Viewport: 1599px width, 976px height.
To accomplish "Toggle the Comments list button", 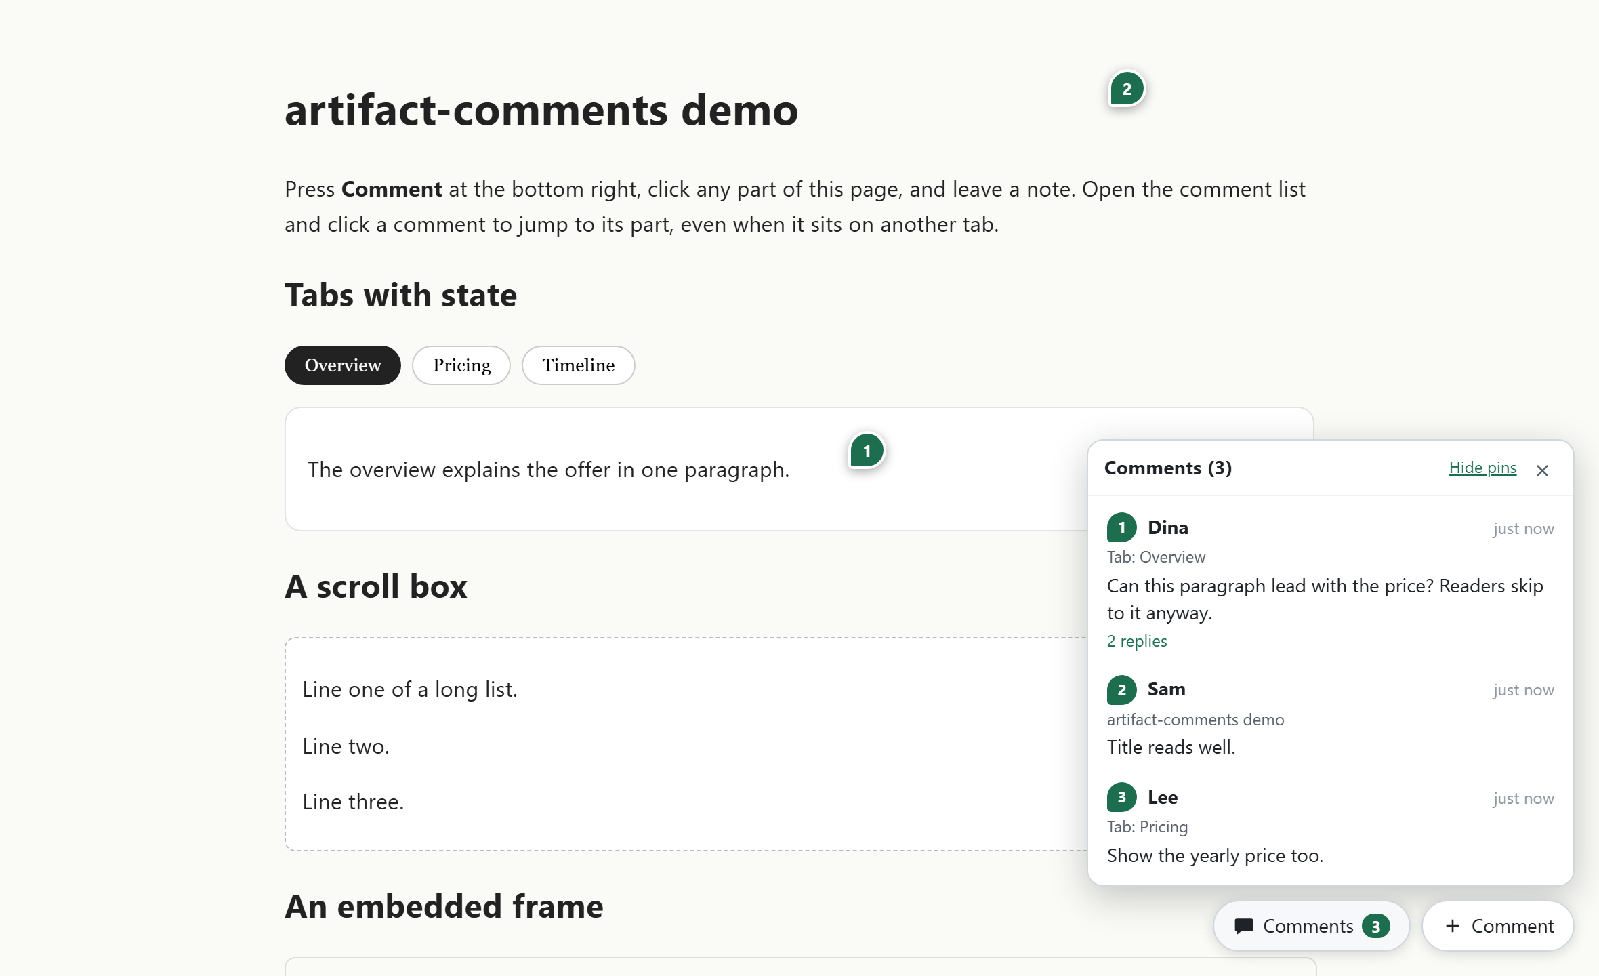I will [x=1311, y=926].
